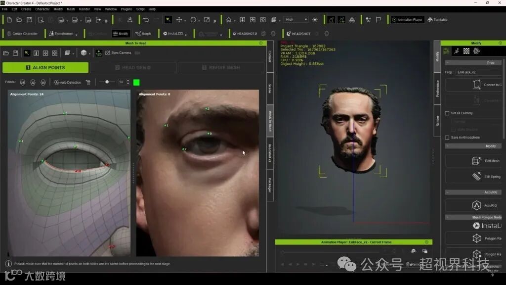Close the Mesh To Head panel
The image size is (506, 285).
pyautogui.click(x=261, y=43)
